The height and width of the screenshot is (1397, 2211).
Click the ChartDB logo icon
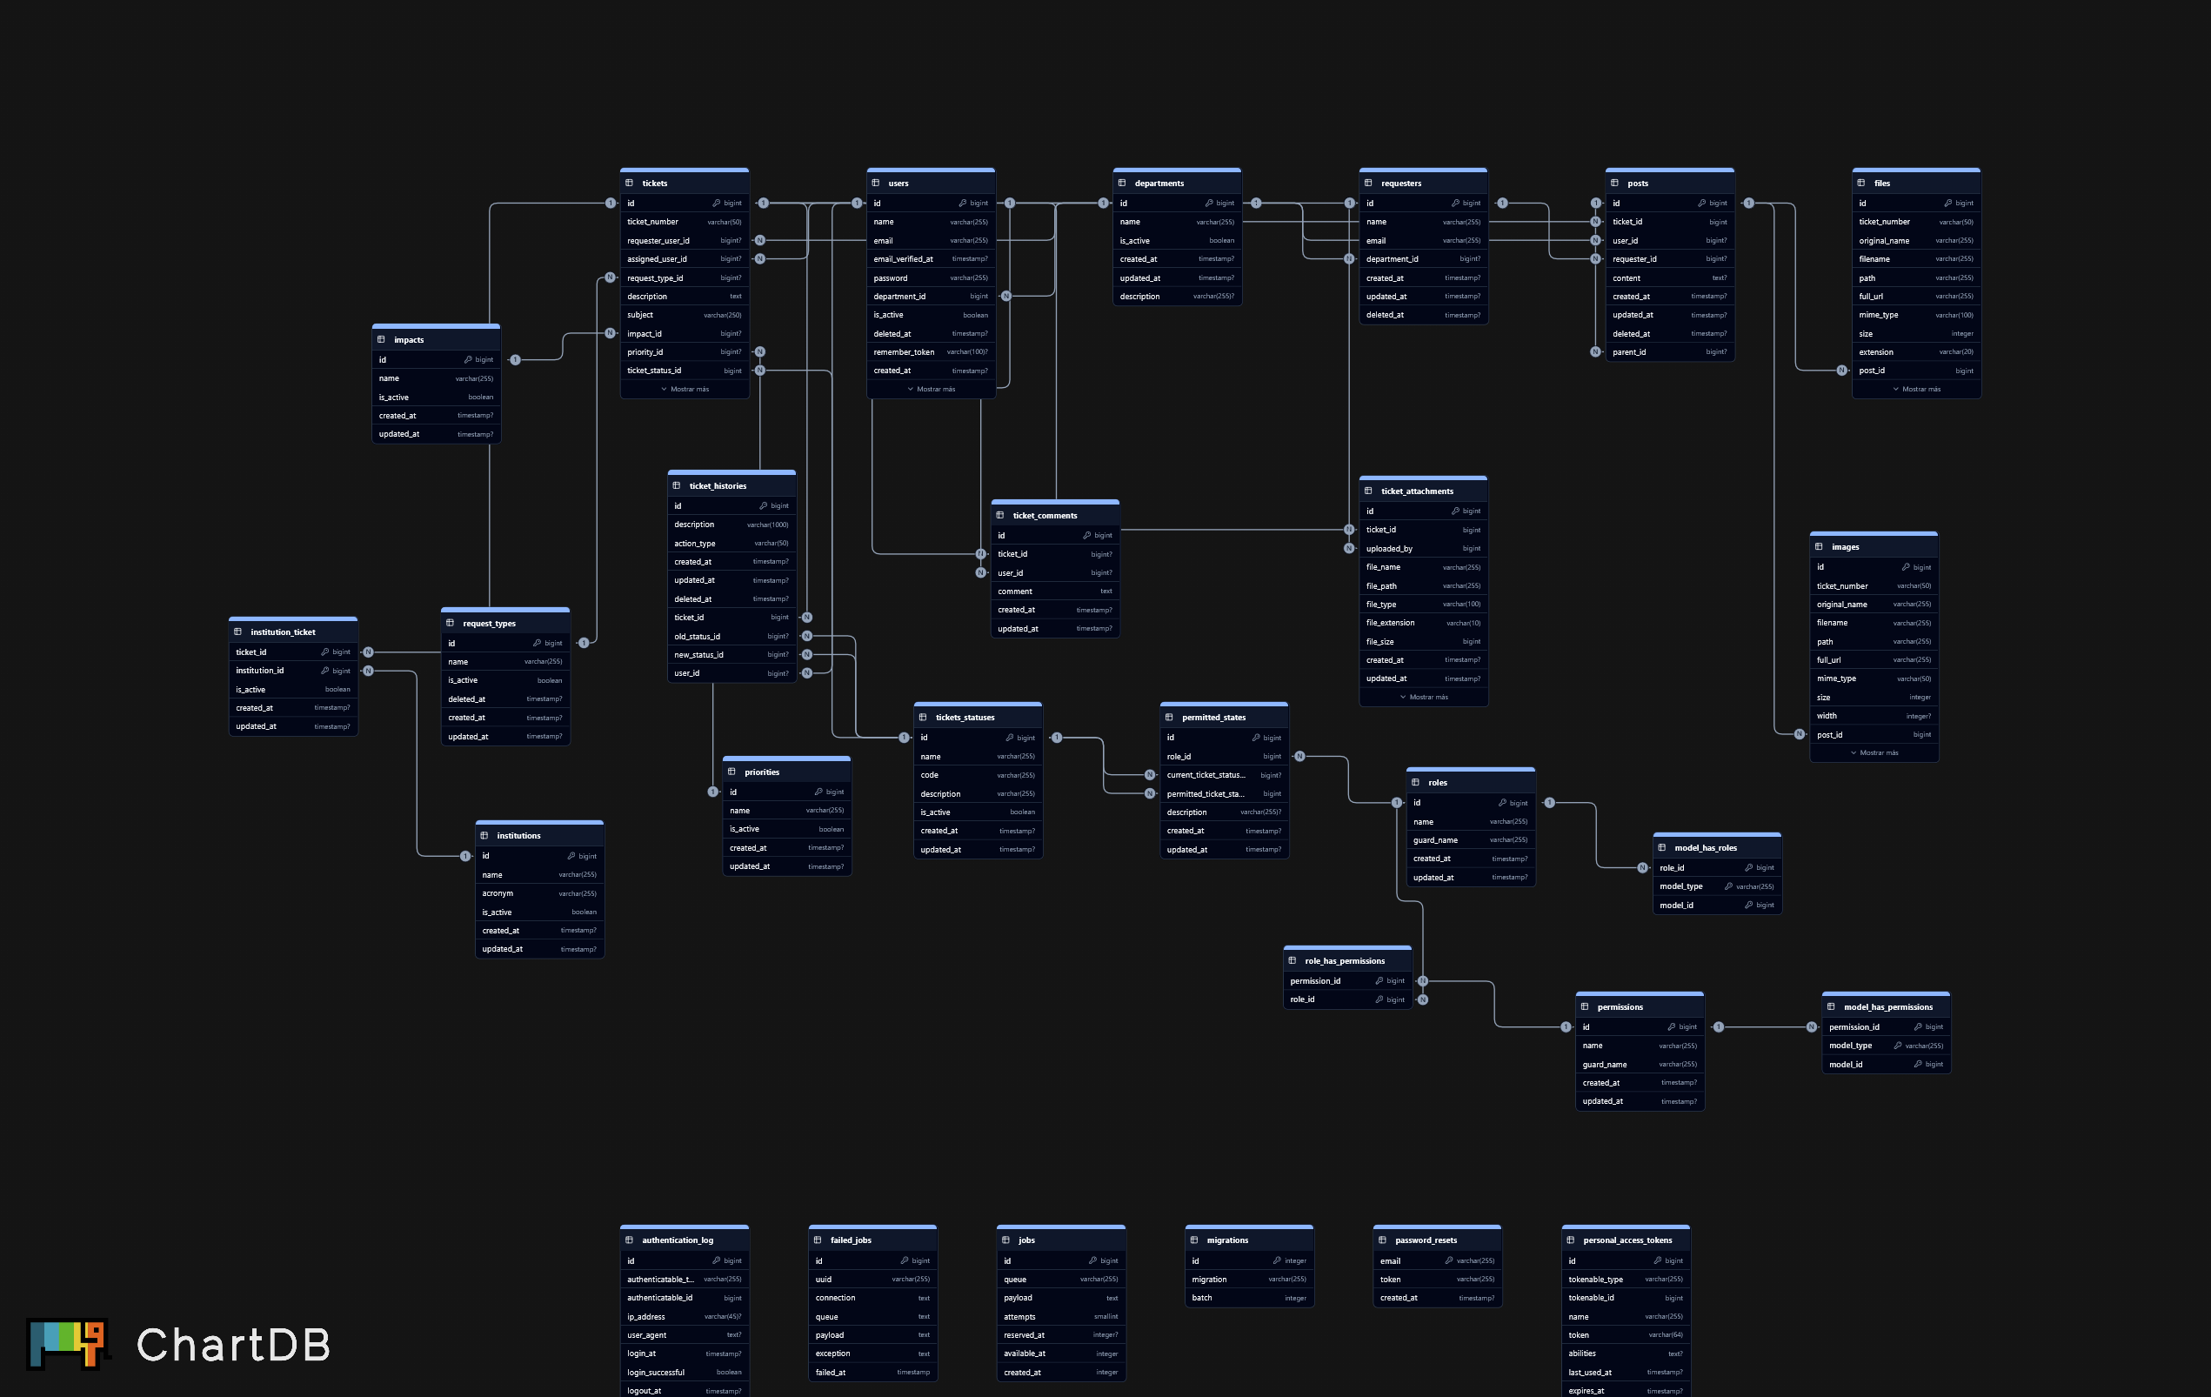pyautogui.click(x=68, y=1344)
